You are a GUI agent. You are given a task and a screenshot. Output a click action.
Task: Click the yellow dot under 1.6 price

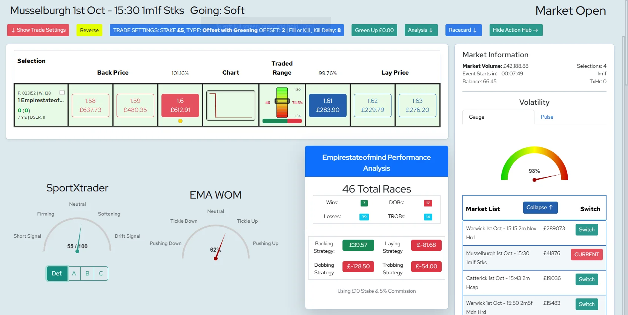click(x=180, y=121)
